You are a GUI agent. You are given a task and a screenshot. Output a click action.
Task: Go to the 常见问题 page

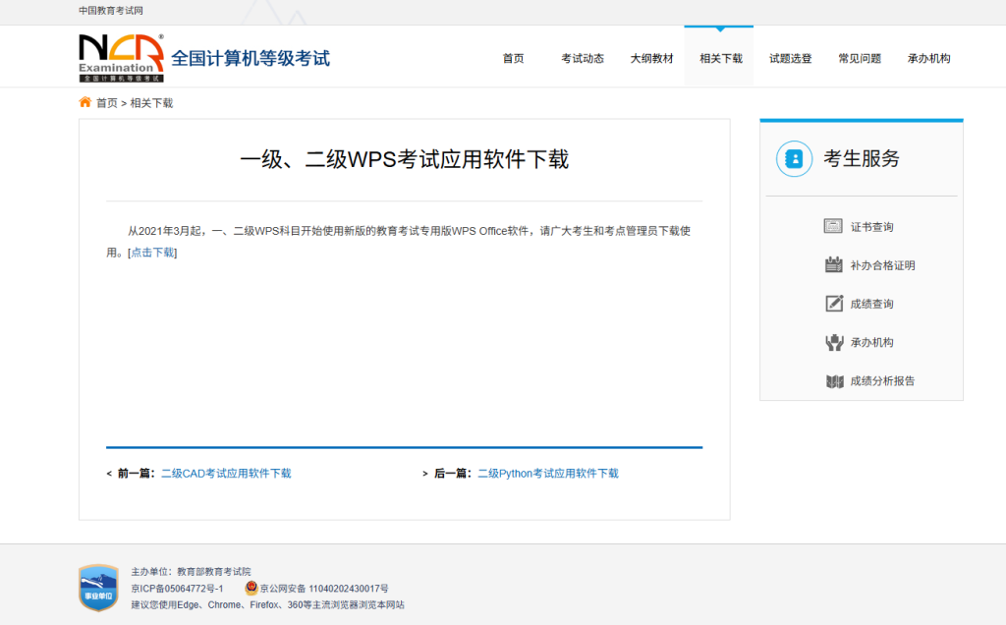pos(859,57)
